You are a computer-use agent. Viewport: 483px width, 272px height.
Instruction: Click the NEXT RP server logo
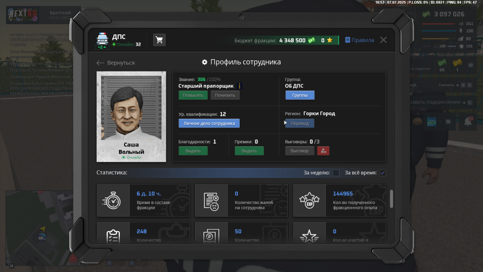[x=22, y=15]
